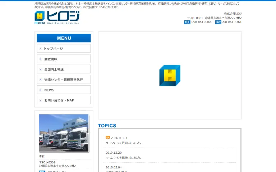Click the yellow H cube image in the banner
This screenshot has height=172, width=276.
pyautogui.click(x=170, y=76)
